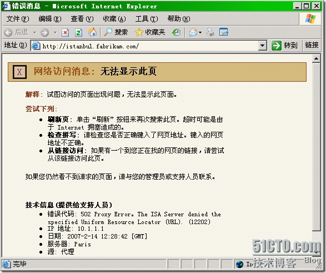Open the 编辑(E) menu

click(50, 19)
